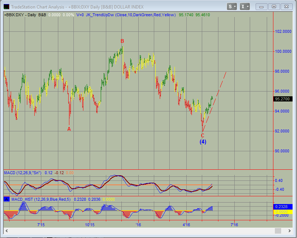Click the 100.0000 price axis label
Image resolution: width=297 pixels, height=238 pixels.
[x=283, y=51]
